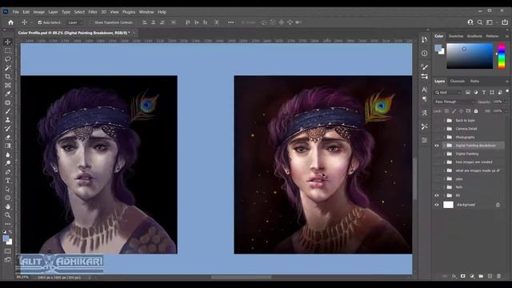
Task: Open the Kind layer filter dropdown
Action: tap(448, 93)
